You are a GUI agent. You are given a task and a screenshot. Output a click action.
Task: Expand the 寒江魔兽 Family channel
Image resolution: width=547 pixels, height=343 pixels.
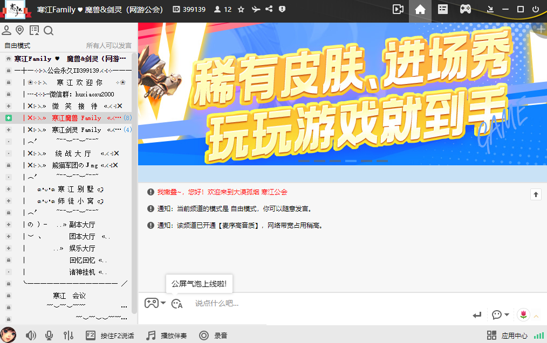9,117
